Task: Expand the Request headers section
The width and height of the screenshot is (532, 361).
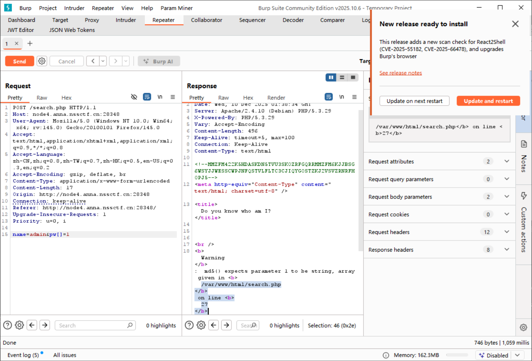Action: 506,232
